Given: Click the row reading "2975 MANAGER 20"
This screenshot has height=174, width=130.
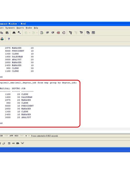Looking at the screenshot, I should tap(19, 48).
